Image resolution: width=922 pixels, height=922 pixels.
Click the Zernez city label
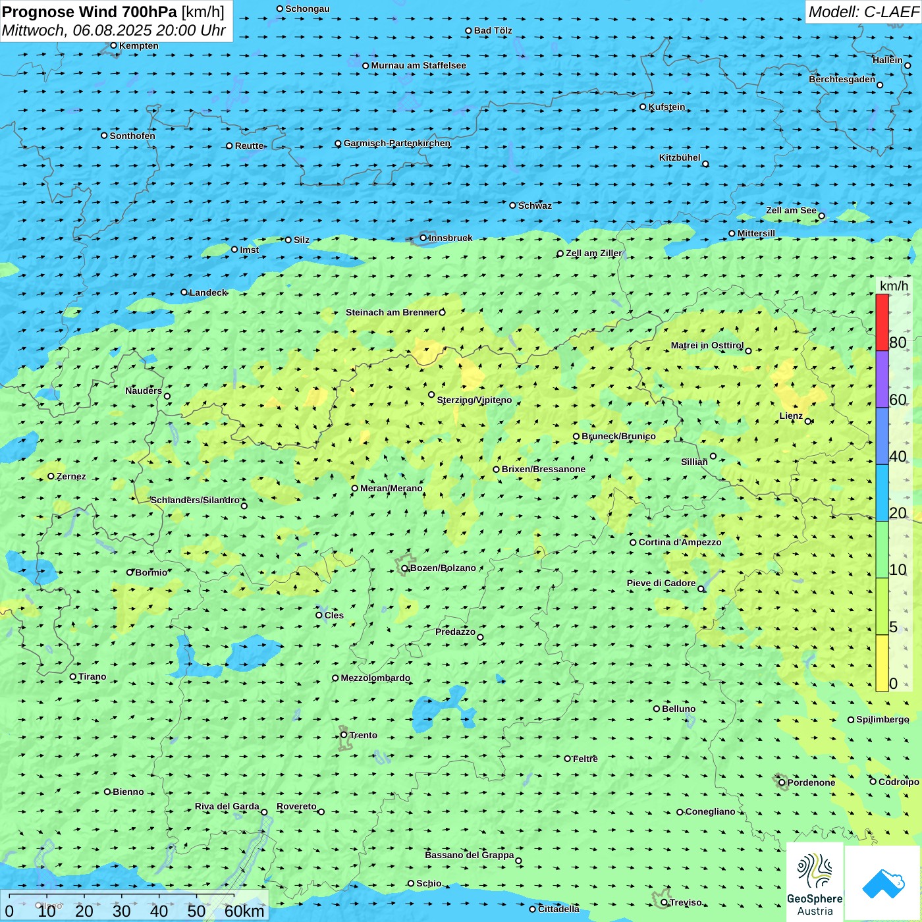(x=71, y=476)
